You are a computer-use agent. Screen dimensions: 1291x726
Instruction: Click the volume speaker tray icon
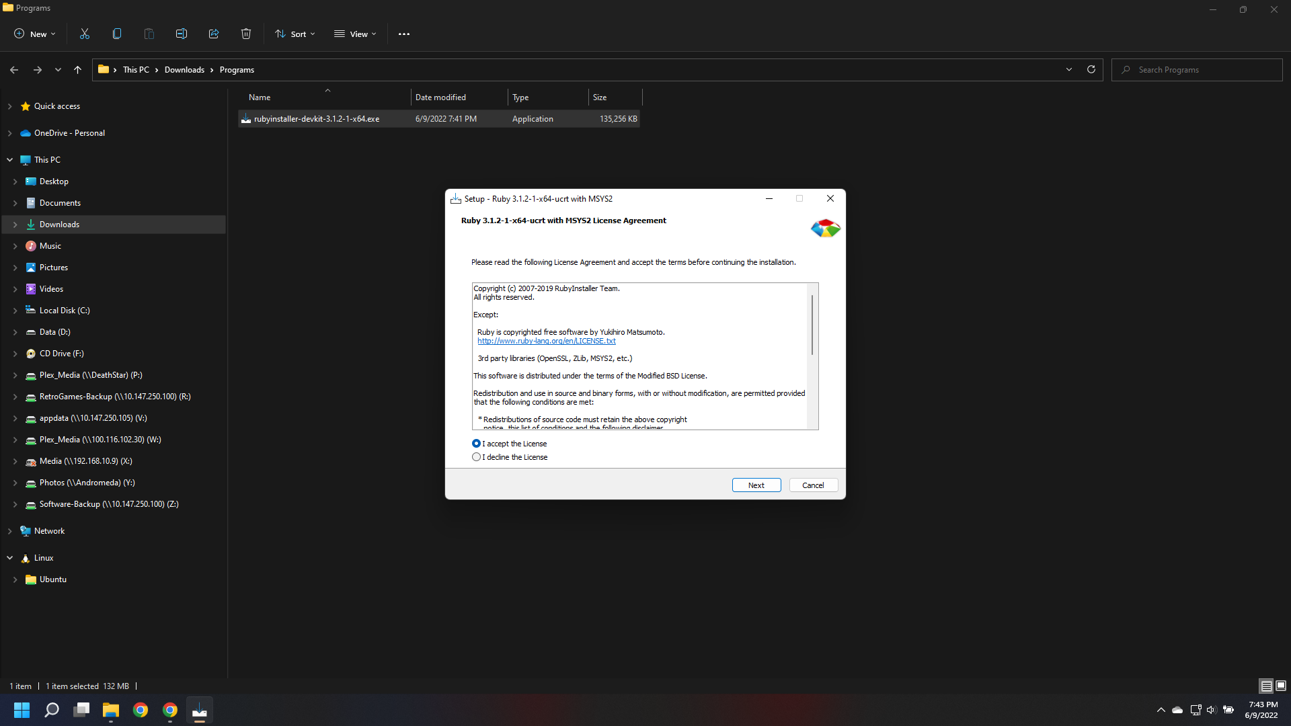[x=1212, y=710]
